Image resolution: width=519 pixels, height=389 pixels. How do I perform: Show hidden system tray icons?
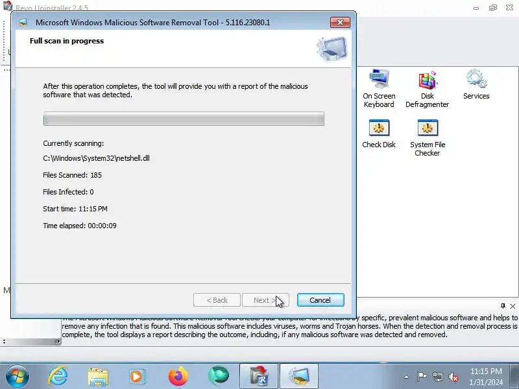pos(407,377)
